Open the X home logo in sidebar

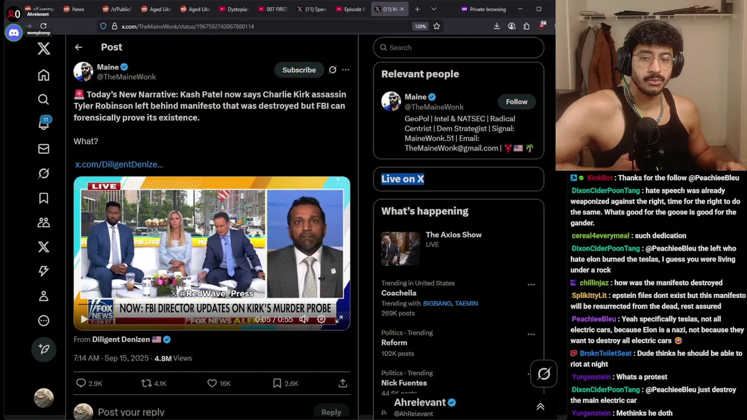[x=44, y=49]
